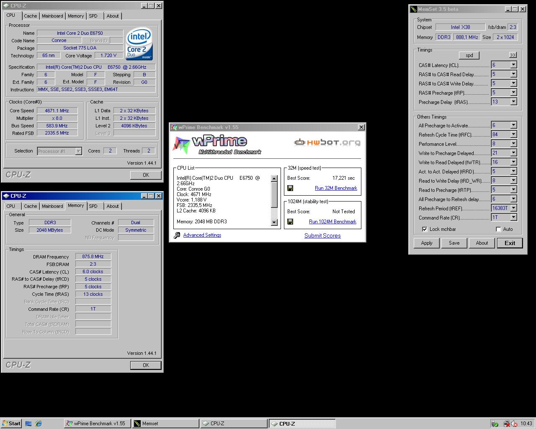Click the Intel Core 2 Duo badge in CPU-Z

139,44
